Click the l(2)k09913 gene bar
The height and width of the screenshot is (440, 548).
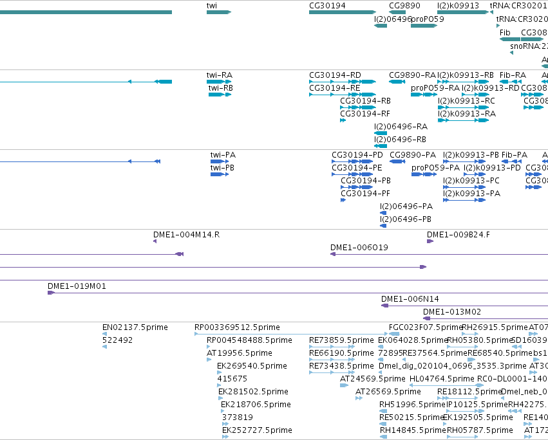(463, 12)
